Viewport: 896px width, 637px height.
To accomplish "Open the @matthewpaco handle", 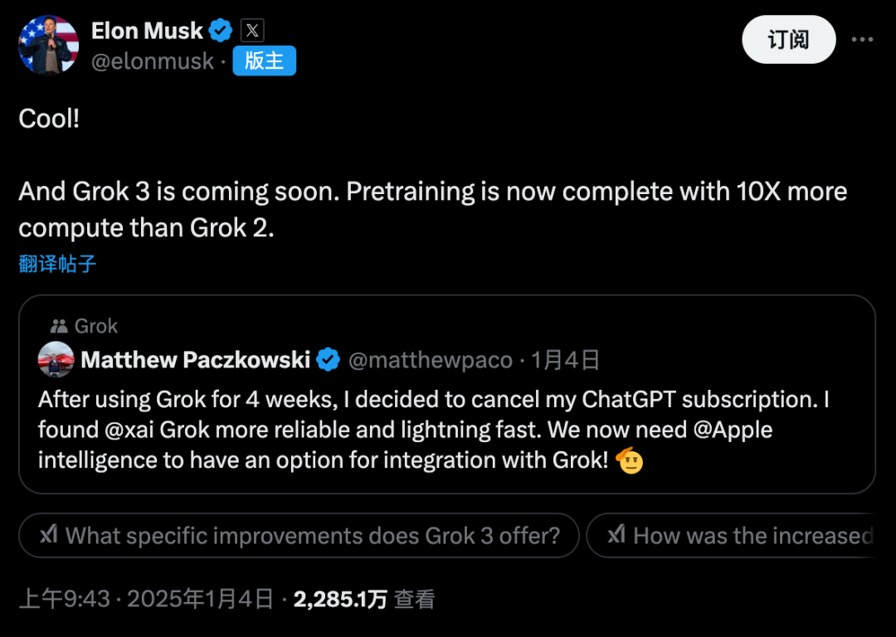I will point(431,360).
